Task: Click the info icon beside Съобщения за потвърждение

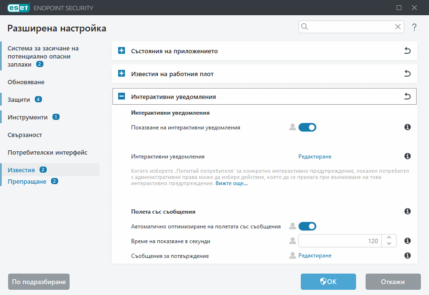Action: [408, 256]
